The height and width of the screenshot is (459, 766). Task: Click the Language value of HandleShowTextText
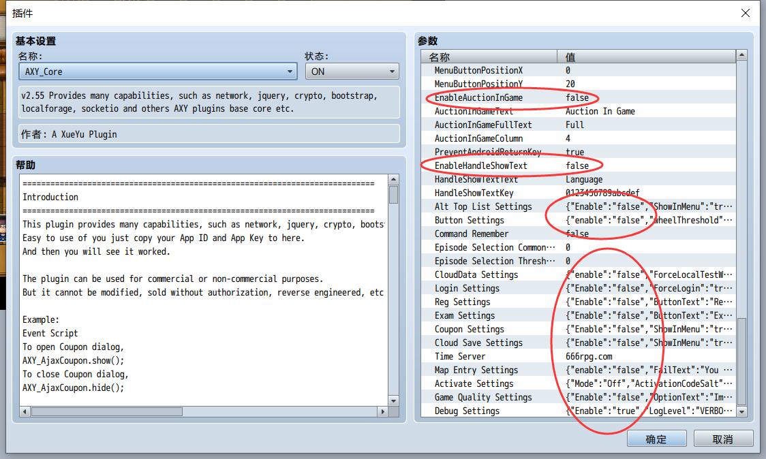(584, 180)
